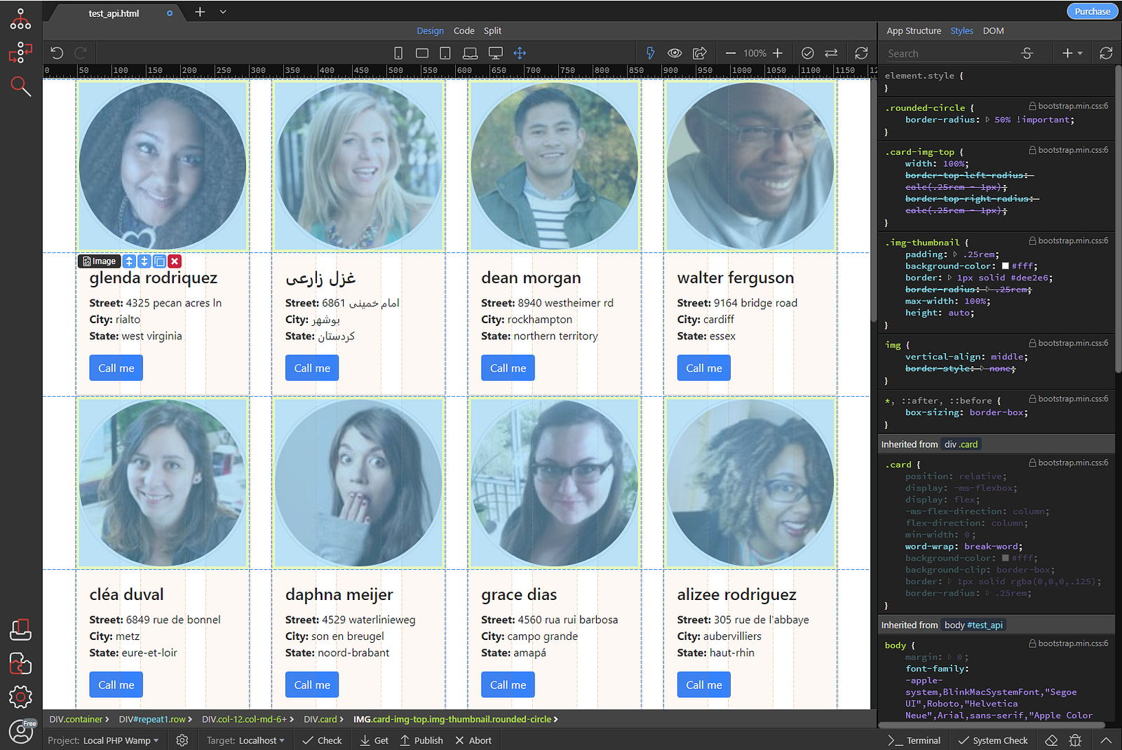Open the search magnifier in left sidebar
Screen dimensions: 1122x750
[20, 86]
